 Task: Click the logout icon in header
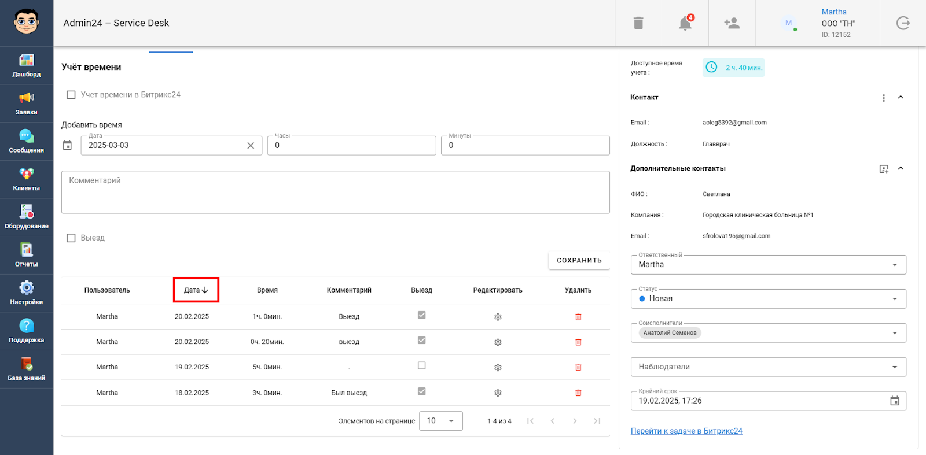903,23
